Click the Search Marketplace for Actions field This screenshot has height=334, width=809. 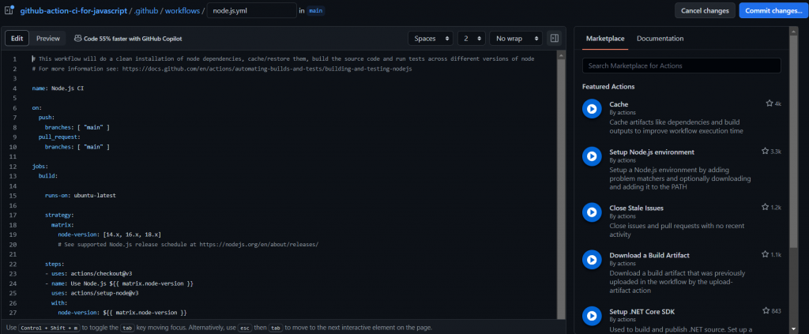682,66
